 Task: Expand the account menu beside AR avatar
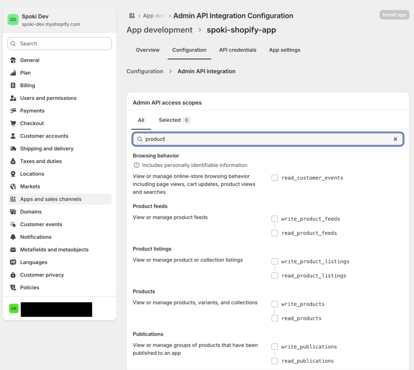click(x=56, y=309)
